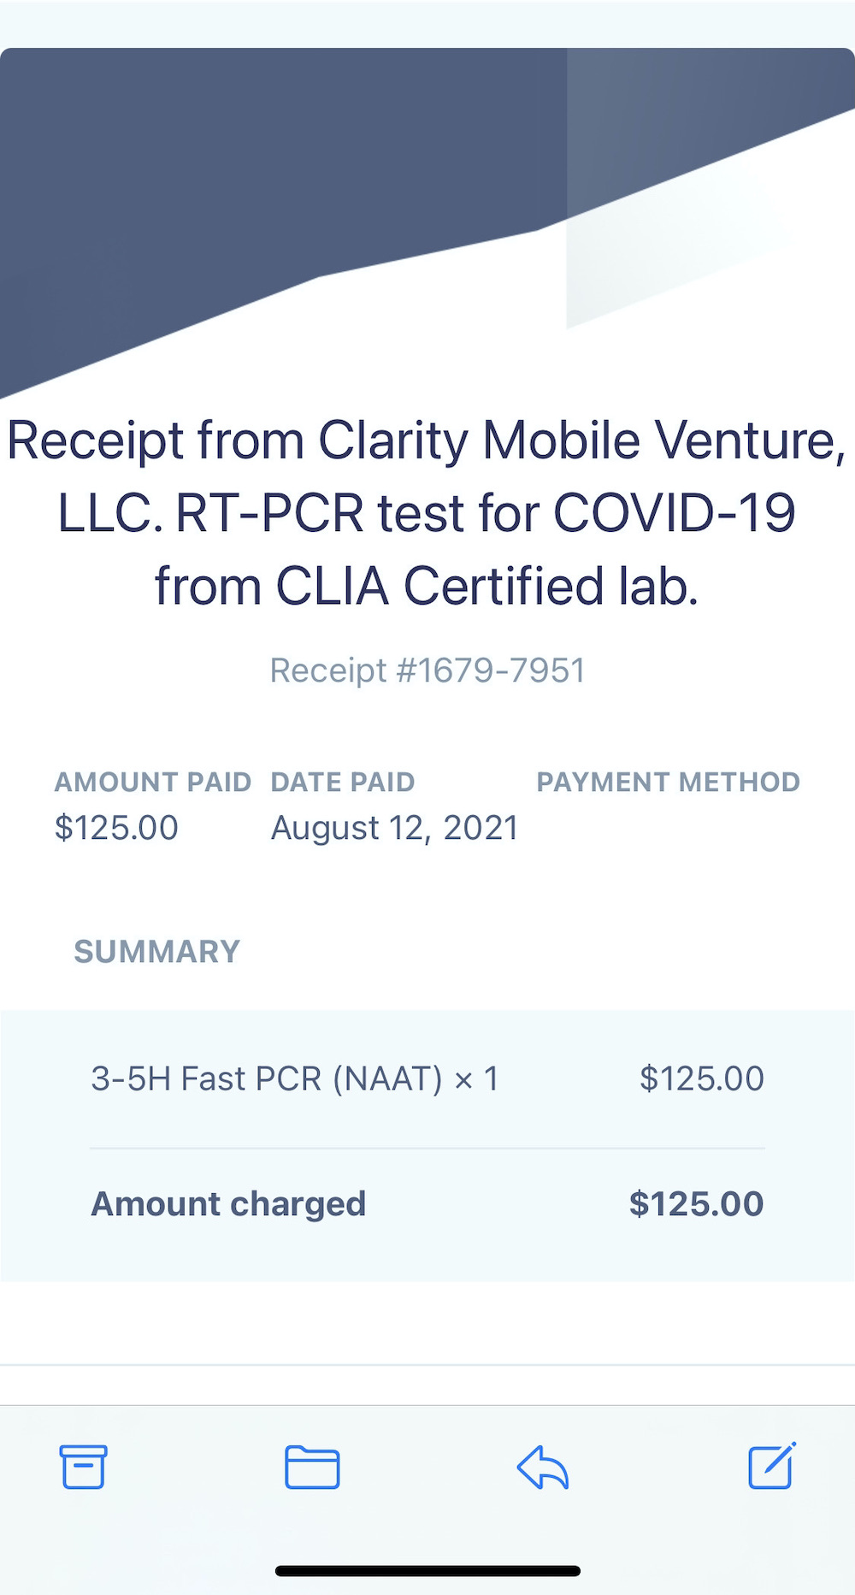Tap the Clarity Mobile Venture receipt heading
Image resolution: width=855 pixels, height=1595 pixels.
tap(427, 512)
